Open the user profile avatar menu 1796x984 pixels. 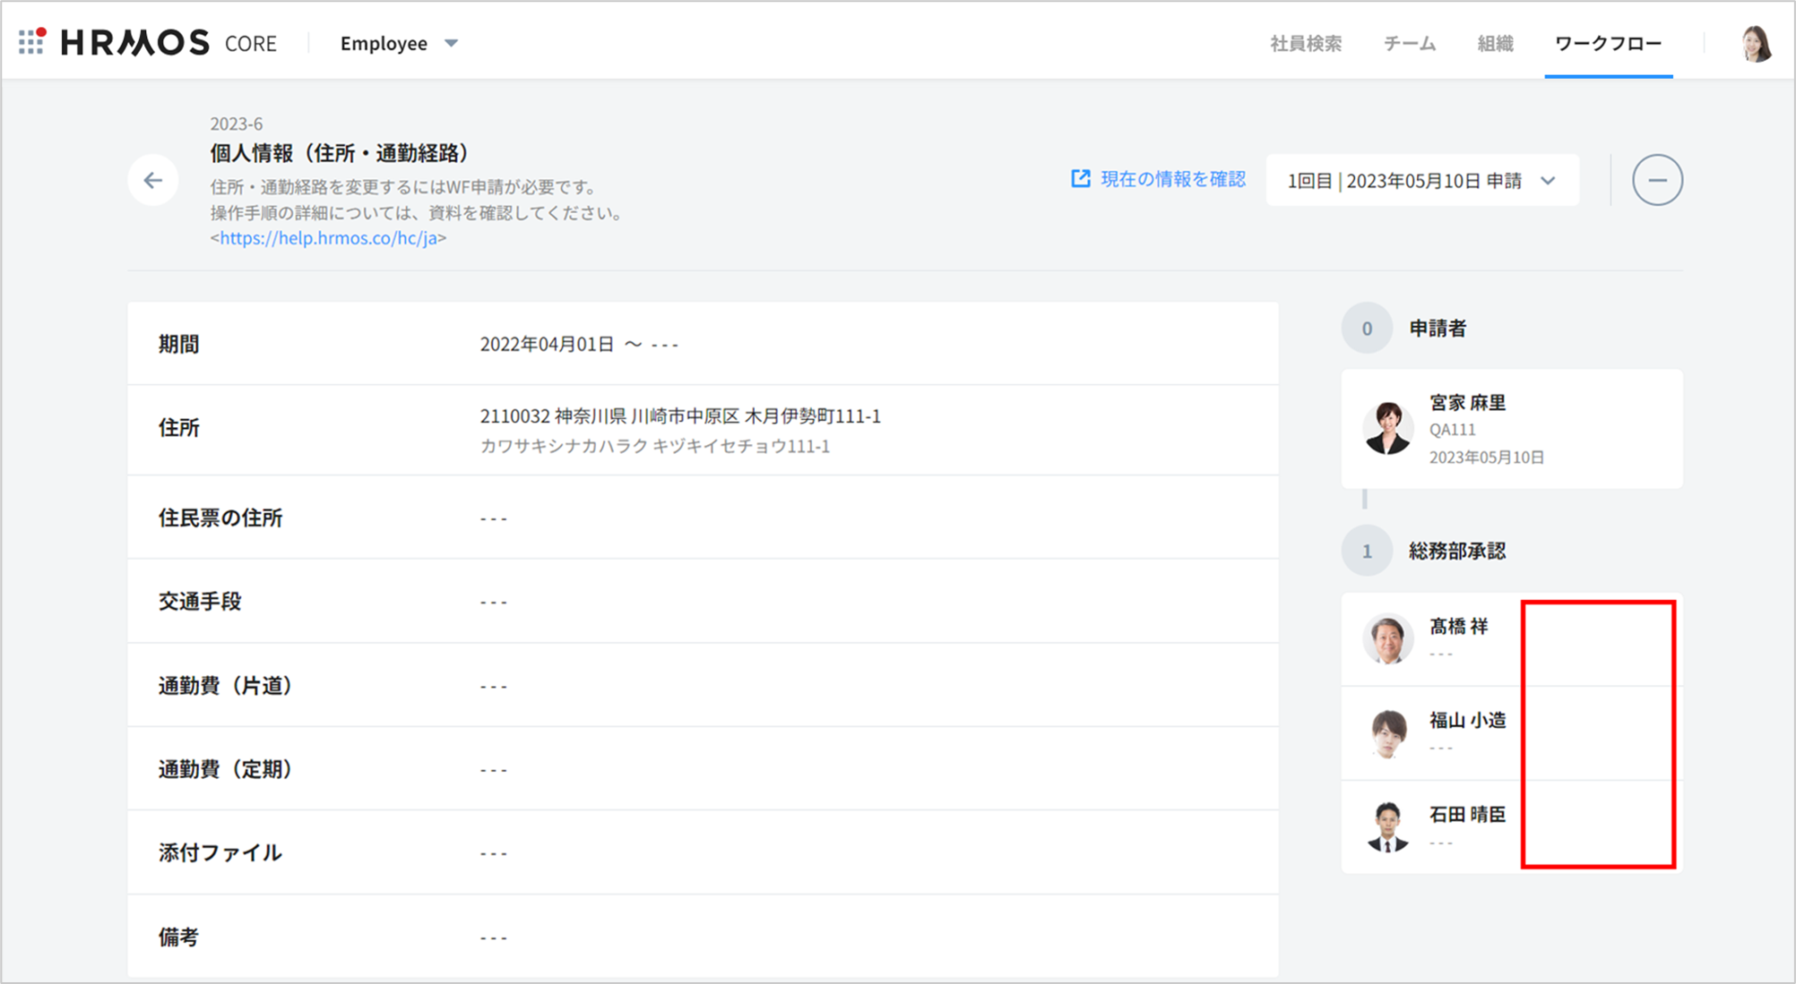coord(1755,43)
